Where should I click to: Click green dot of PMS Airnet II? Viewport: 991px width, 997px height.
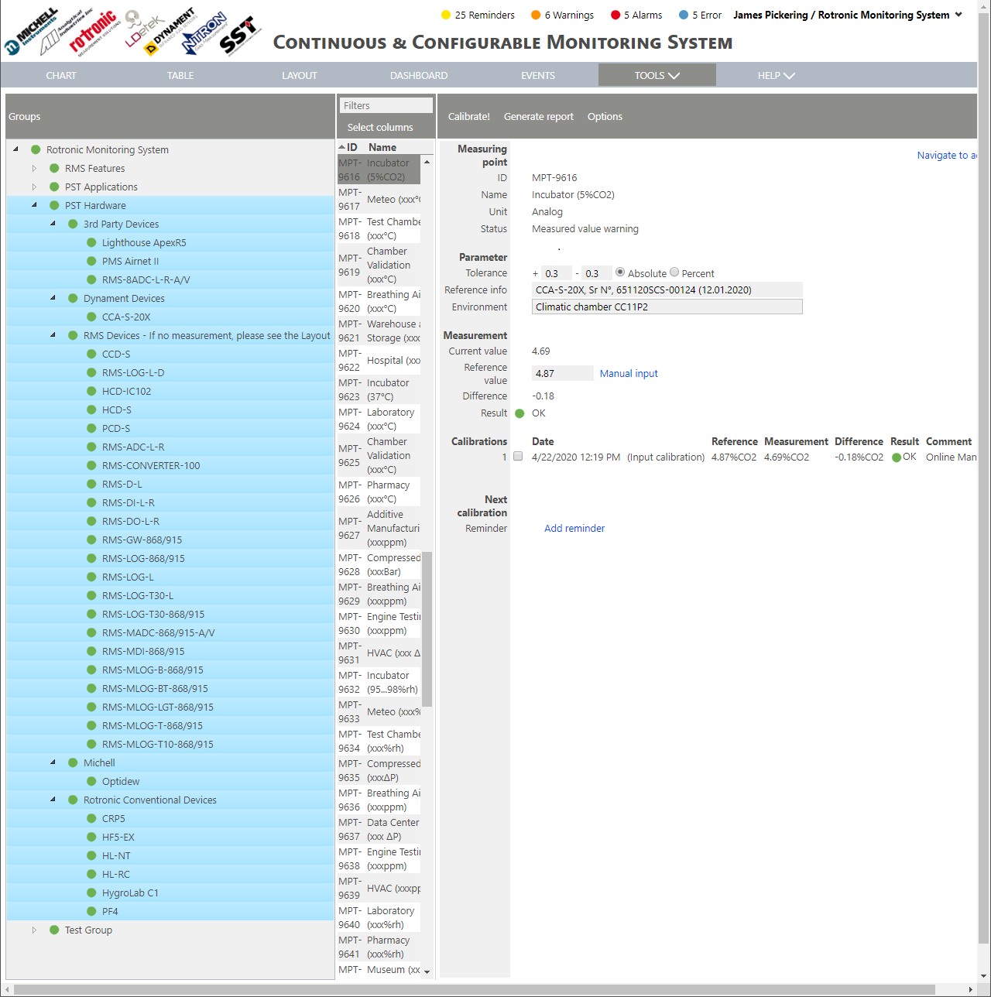pyautogui.click(x=91, y=261)
